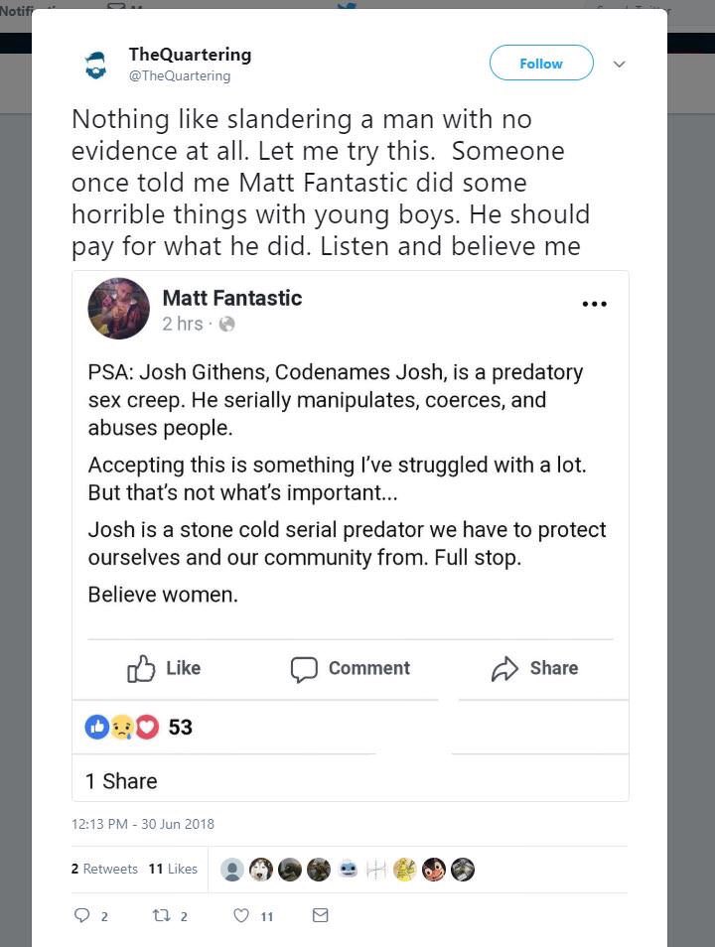
Task: Open the three-dot menu on Matt Fantastic post
Action: 594,304
